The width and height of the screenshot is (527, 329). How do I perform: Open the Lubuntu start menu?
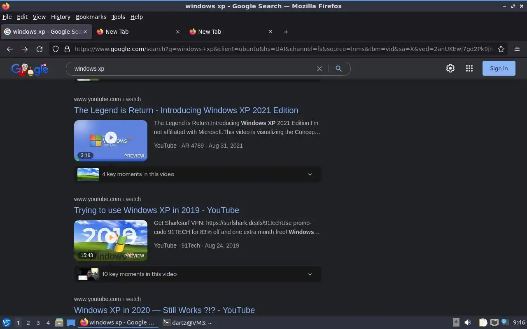tap(7, 323)
